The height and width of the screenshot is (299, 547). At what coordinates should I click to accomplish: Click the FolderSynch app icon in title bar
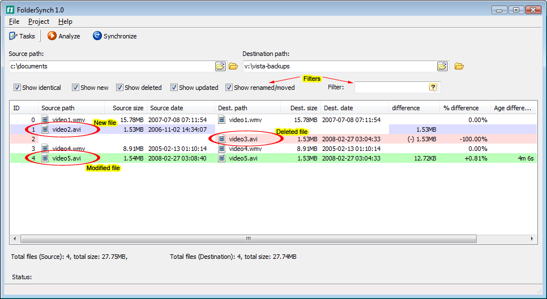pos(10,10)
